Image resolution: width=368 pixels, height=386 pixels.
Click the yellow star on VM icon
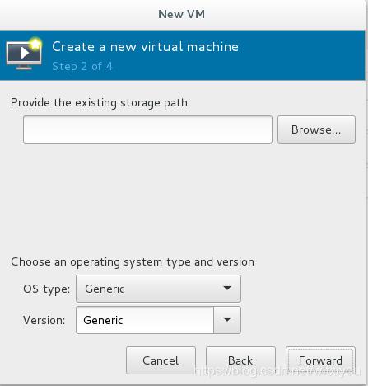pyautogui.click(x=35, y=44)
